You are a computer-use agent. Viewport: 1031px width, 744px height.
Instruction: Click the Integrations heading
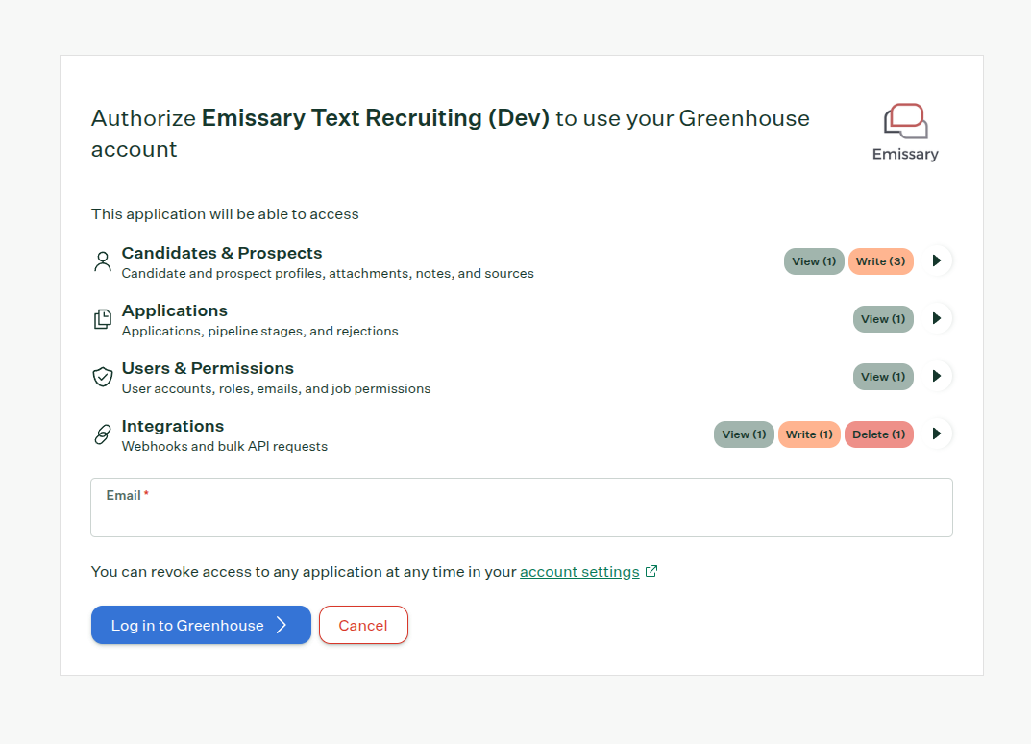tap(173, 426)
